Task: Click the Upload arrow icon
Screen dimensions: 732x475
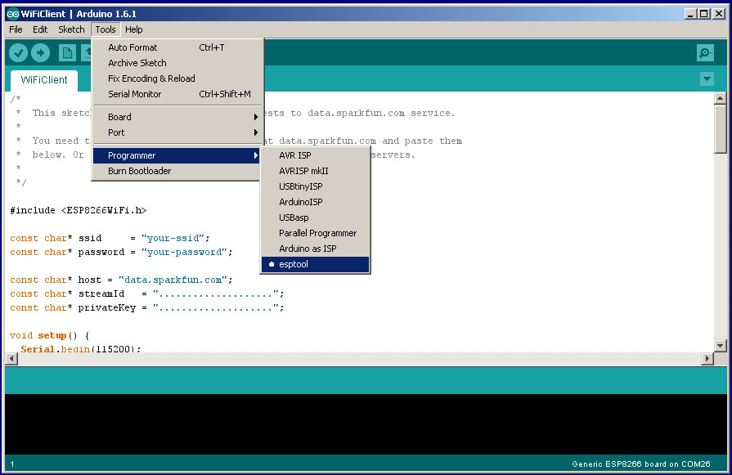Action: [x=41, y=52]
